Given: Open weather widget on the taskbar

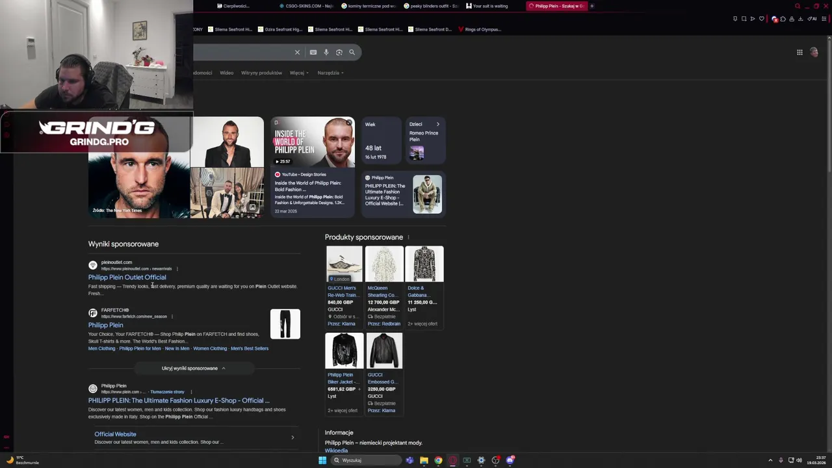Looking at the screenshot, I should click(23, 460).
